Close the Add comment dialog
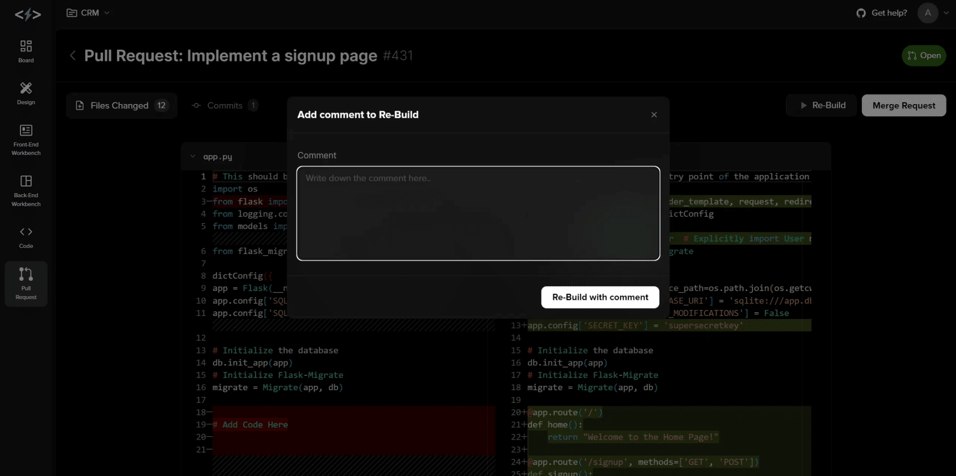 tap(654, 115)
